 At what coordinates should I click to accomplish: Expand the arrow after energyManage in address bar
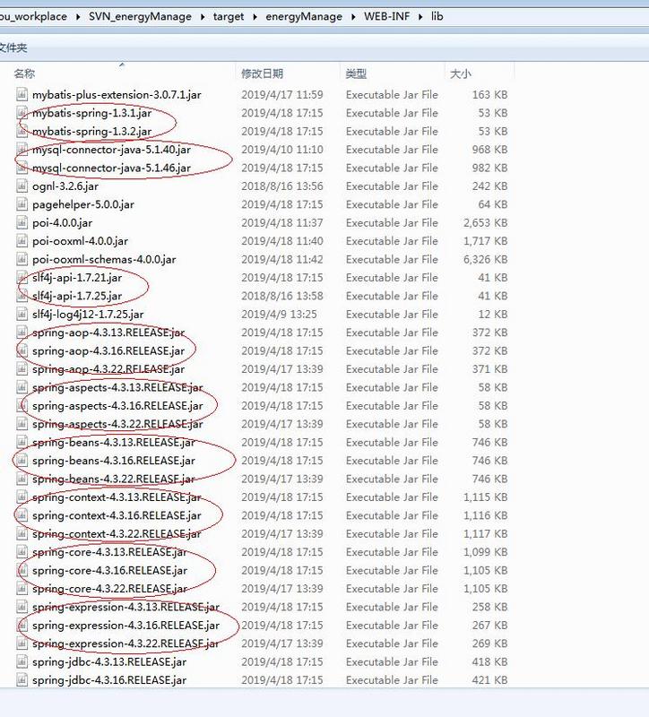coord(353,17)
